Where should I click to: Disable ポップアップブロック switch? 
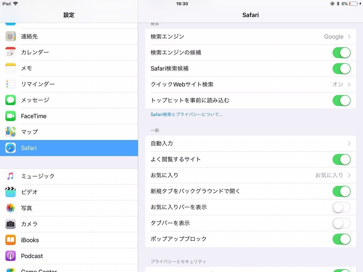(342, 239)
